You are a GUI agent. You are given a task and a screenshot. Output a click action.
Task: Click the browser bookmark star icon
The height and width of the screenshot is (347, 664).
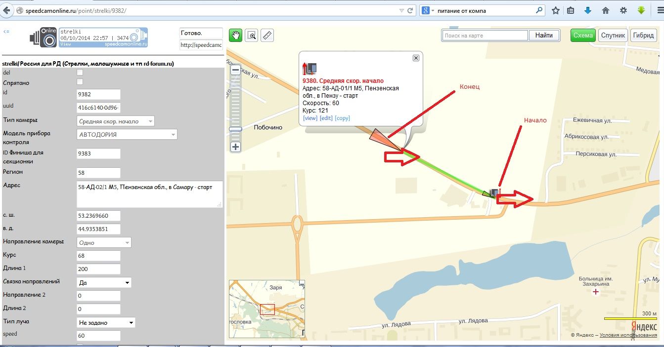556,10
